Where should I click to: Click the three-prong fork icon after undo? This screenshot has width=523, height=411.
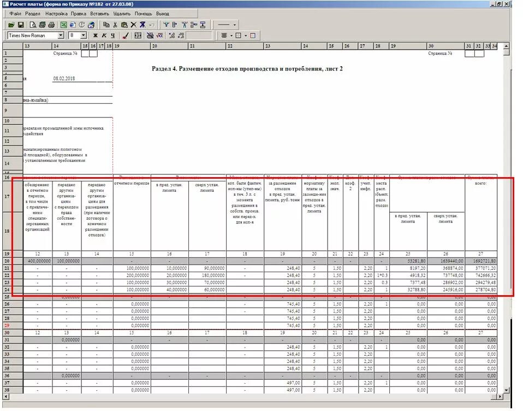[x=166, y=25]
